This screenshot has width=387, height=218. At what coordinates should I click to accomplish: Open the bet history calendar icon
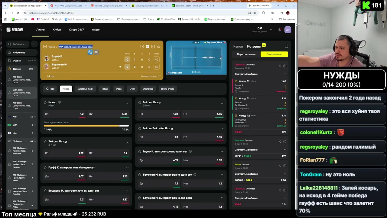(286, 46)
